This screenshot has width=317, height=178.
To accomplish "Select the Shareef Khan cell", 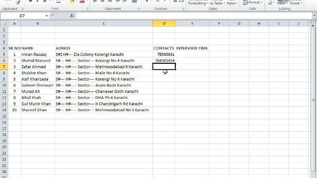I will 38,110.
